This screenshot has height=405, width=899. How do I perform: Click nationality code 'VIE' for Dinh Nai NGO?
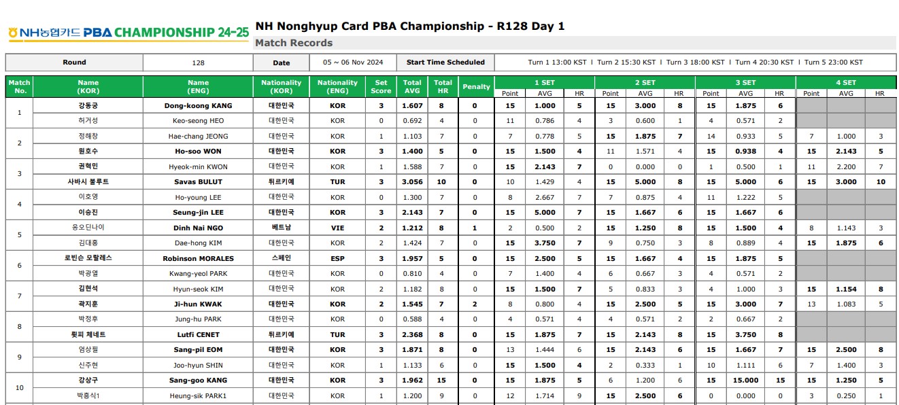337,228
